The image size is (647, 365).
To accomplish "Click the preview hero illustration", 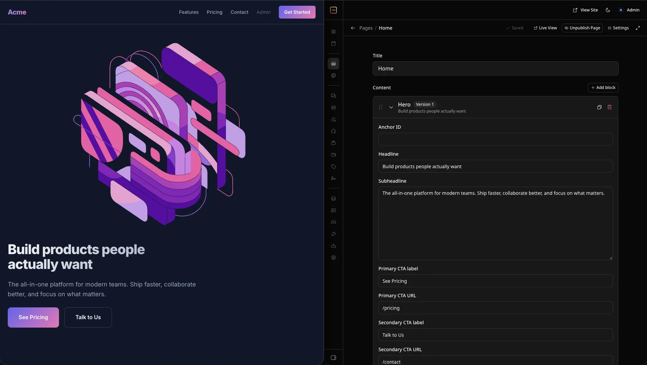I will click(x=159, y=134).
